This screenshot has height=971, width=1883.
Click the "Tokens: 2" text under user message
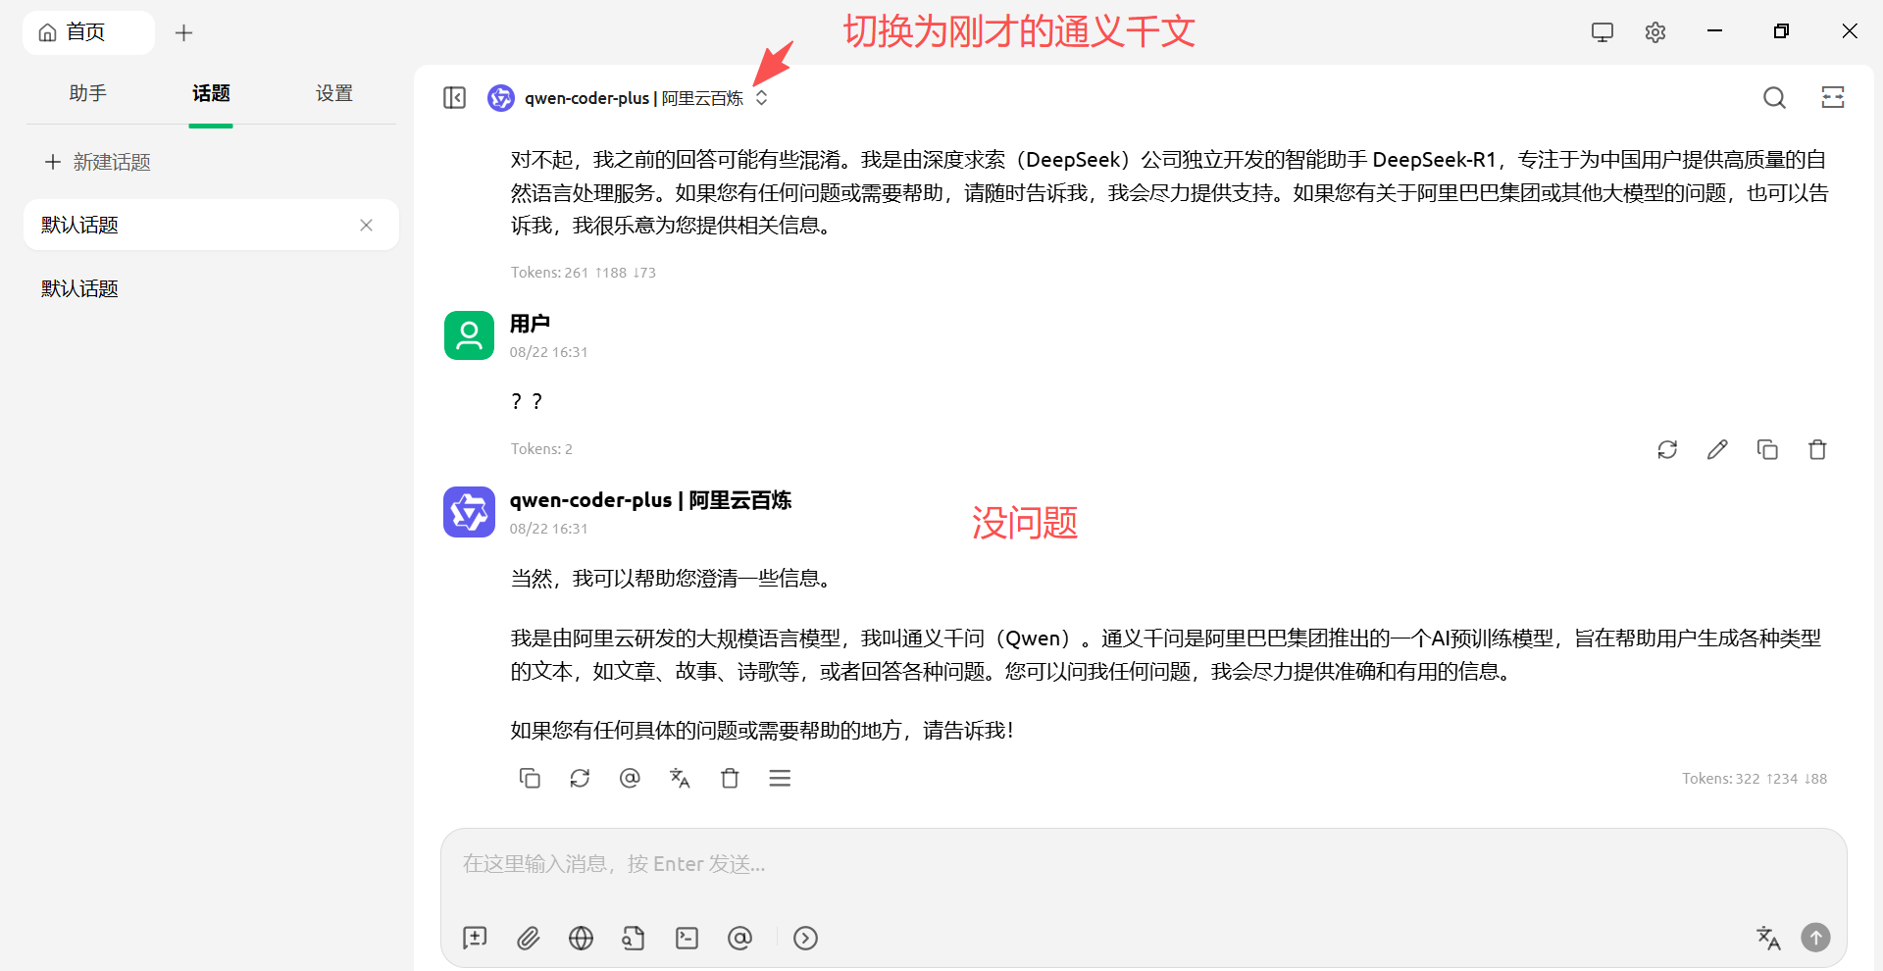tap(541, 449)
